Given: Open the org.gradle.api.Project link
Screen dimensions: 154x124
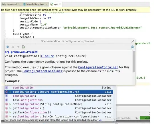Looking at the screenshot, I should [x=21, y=52].
